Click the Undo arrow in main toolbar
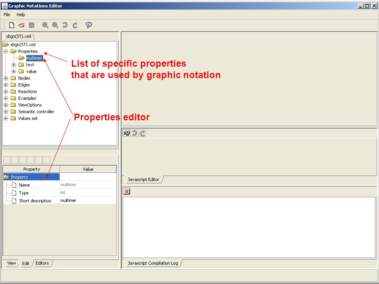 pyautogui.click(x=65, y=25)
